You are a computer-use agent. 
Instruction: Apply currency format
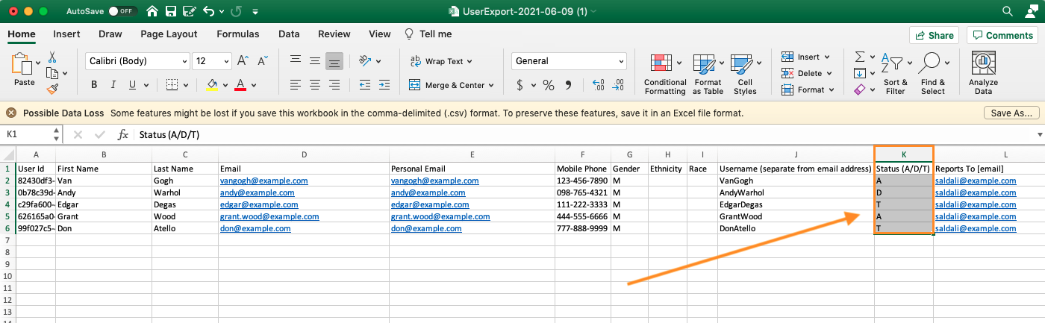520,85
